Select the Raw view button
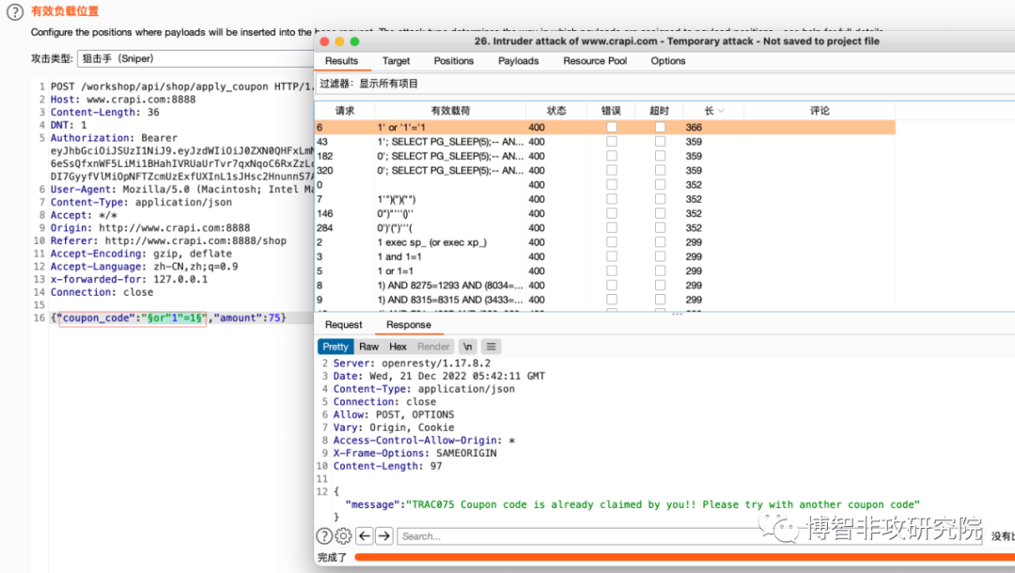The height and width of the screenshot is (573, 1015). tap(369, 347)
